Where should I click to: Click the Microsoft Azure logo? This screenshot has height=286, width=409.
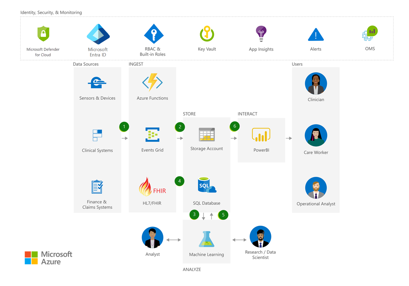click(49, 258)
